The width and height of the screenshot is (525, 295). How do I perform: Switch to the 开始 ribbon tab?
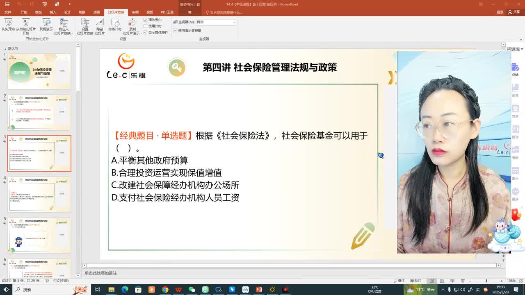pyautogui.click(x=24, y=12)
